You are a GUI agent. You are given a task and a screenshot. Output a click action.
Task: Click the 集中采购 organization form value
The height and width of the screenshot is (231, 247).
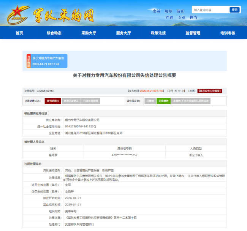click(x=71, y=211)
